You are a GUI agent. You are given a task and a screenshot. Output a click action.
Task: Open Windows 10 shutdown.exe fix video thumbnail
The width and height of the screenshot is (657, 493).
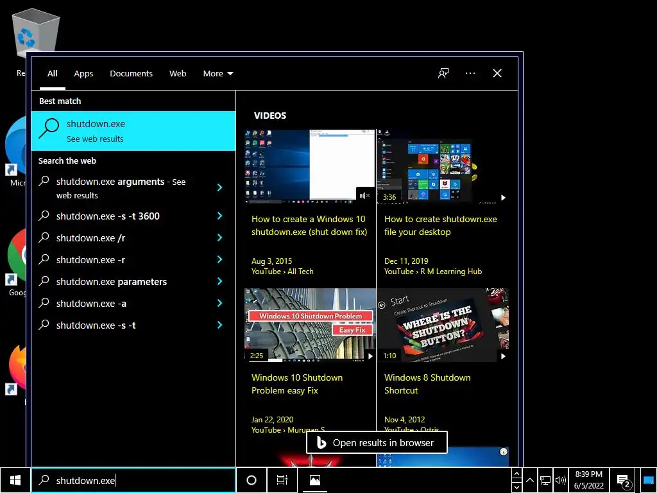[x=310, y=167]
